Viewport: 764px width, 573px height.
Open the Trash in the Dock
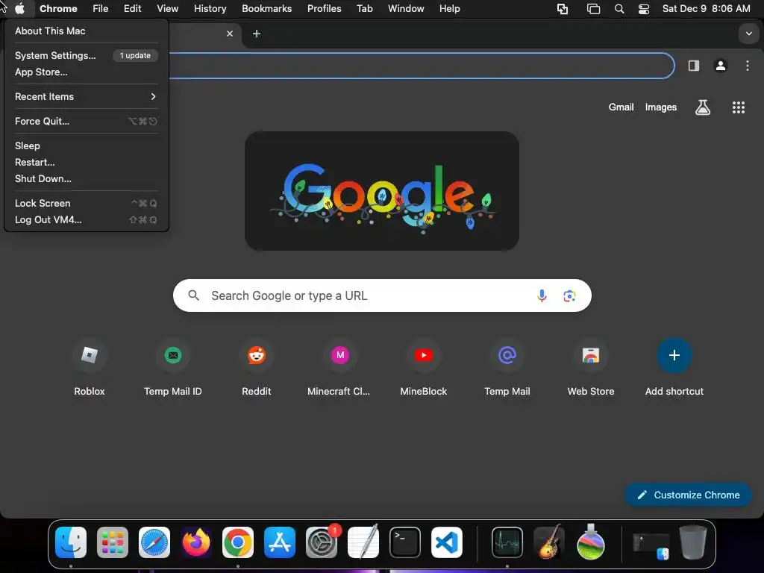[x=693, y=542]
